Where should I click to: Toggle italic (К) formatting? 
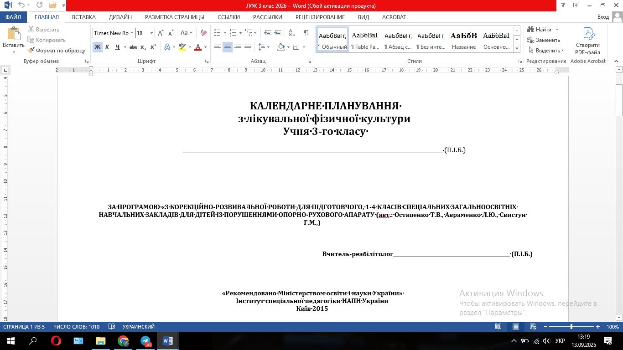click(107, 47)
